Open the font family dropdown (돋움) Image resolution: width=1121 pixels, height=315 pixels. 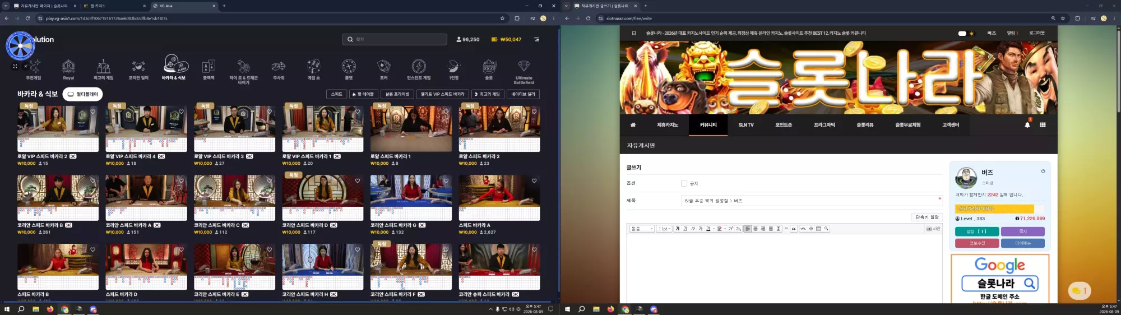[x=642, y=229]
